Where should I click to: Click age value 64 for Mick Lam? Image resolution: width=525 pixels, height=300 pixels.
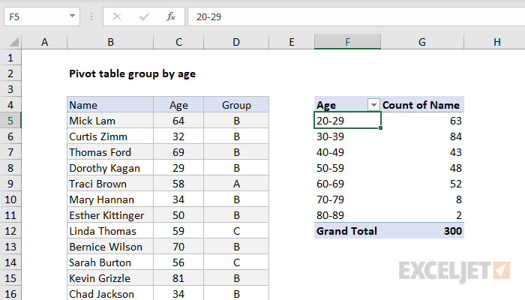[178, 121]
